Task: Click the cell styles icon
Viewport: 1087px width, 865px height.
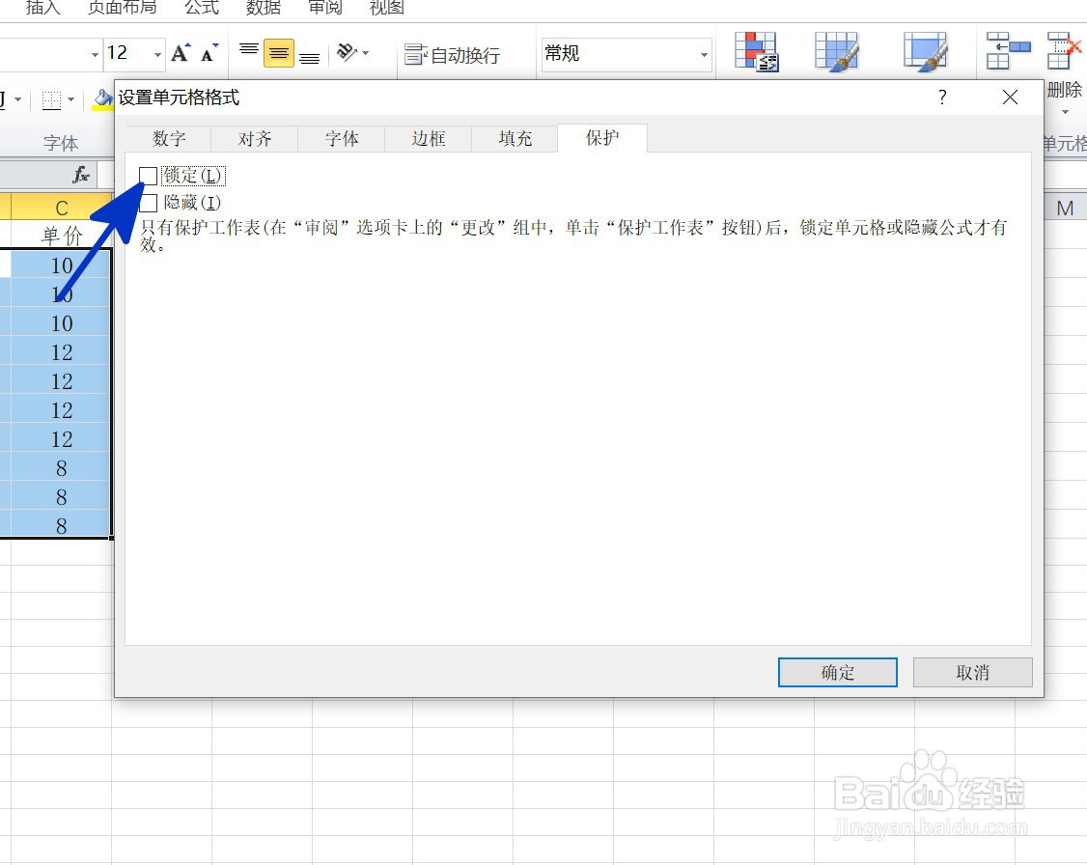Action: pyautogui.click(x=926, y=51)
